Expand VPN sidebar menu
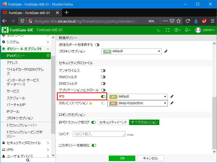This screenshot has height=163, width=217. pos(26,150)
